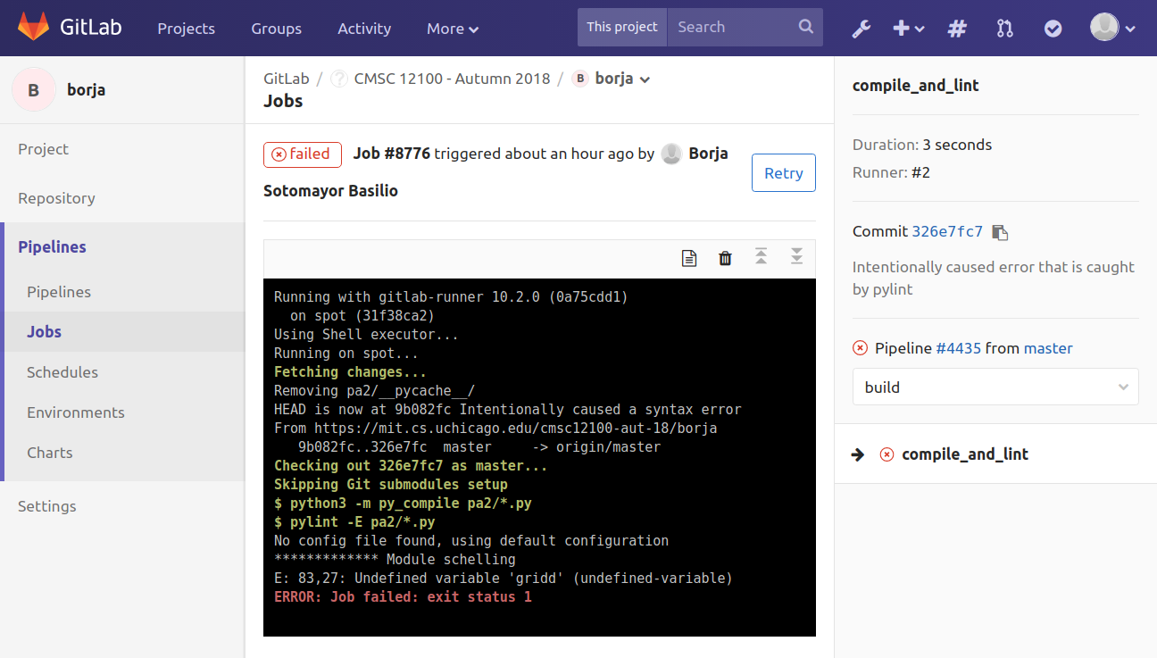Expand the More navigation menu
The image size is (1157, 658).
pyautogui.click(x=453, y=29)
